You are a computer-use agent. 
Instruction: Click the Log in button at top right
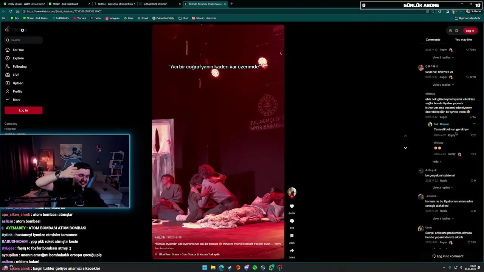[x=470, y=31]
